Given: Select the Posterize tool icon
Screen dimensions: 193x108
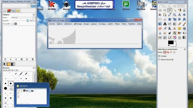Looking at the screenshot, I should click(175, 37).
